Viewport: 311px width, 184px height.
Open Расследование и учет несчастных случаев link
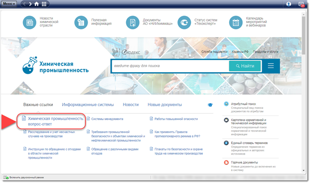coord(51,134)
